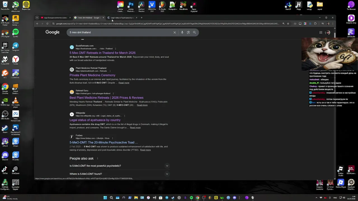The width and height of the screenshot is (358, 201).
Task: Close the '5 meo dmt thailand' tab
Action: pos(103,18)
